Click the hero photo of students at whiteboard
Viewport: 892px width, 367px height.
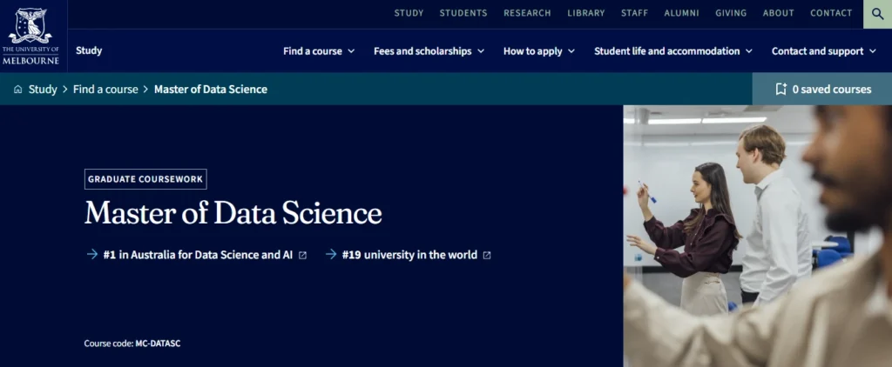(x=756, y=235)
